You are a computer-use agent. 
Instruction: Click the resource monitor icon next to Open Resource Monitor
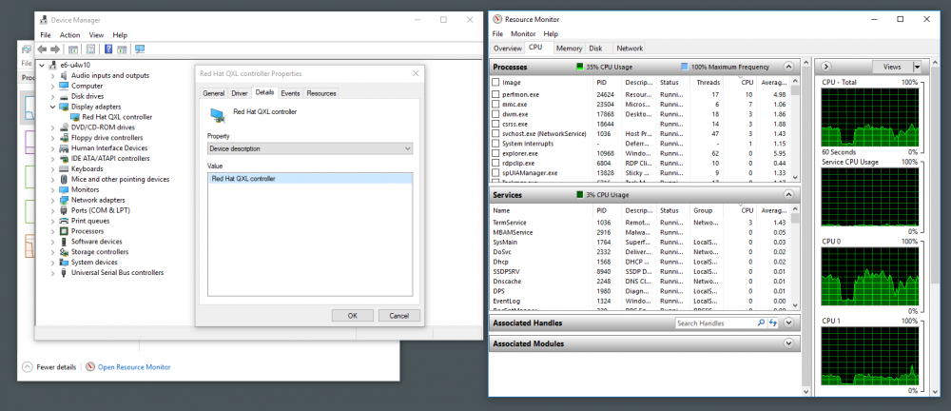pyautogui.click(x=90, y=366)
